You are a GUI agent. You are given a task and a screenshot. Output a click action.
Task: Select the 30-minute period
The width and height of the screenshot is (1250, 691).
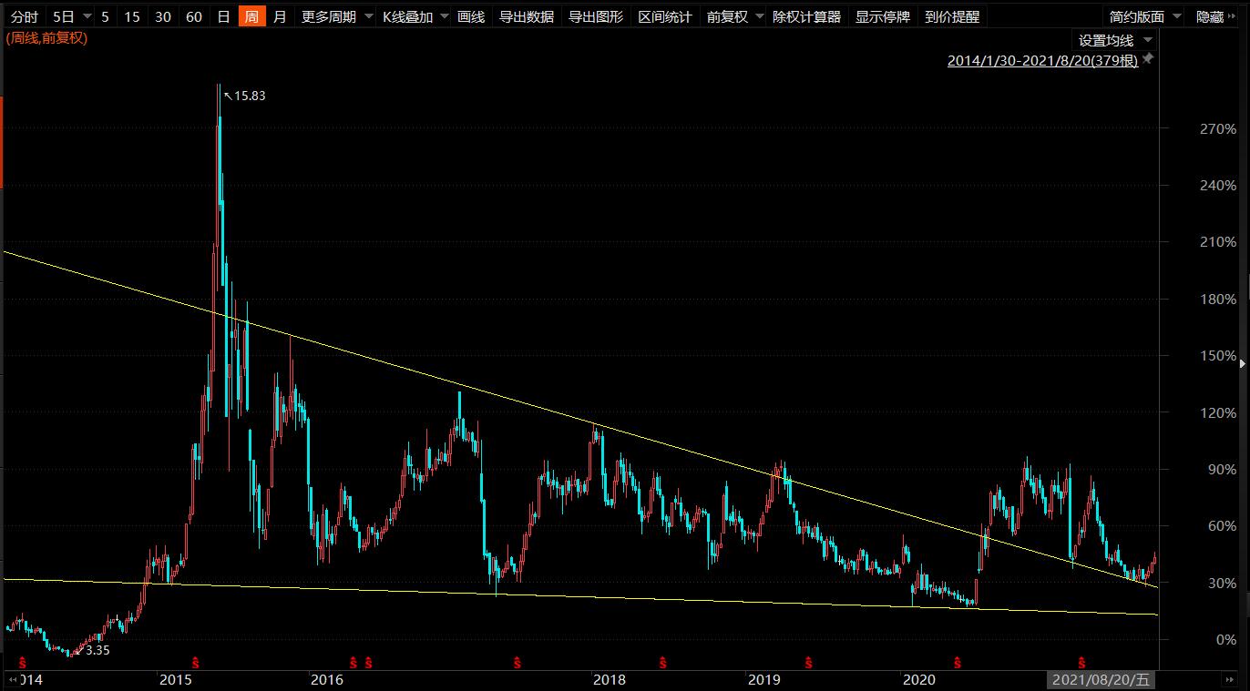[x=163, y=16]
